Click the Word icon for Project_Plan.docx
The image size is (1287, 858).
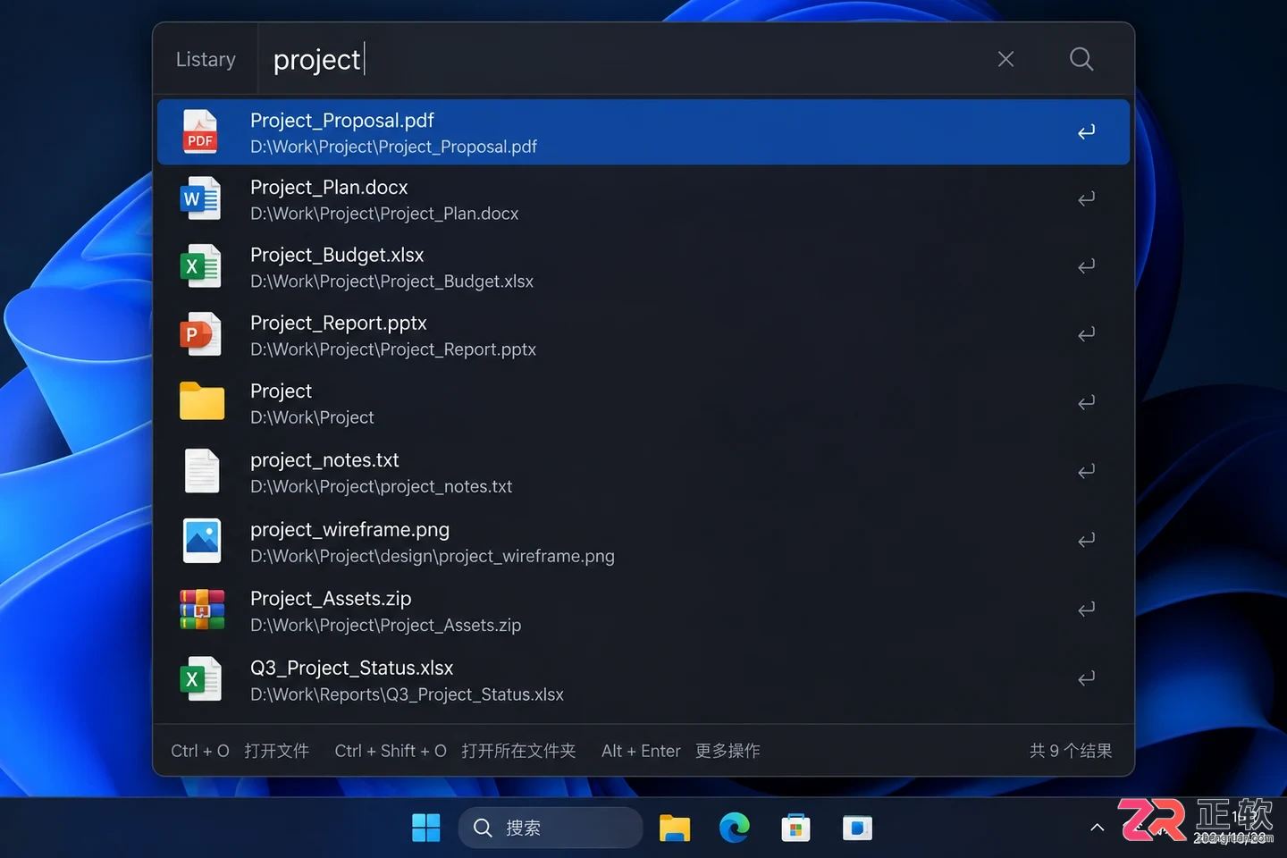point(200,198)
